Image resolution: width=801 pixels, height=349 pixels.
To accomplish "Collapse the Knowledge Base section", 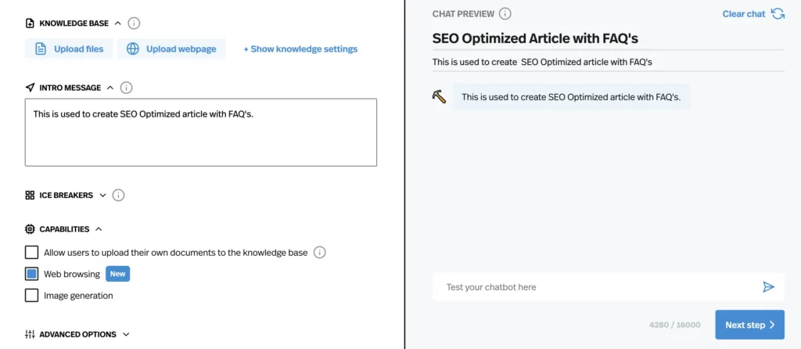I will (x=118, y=23).
